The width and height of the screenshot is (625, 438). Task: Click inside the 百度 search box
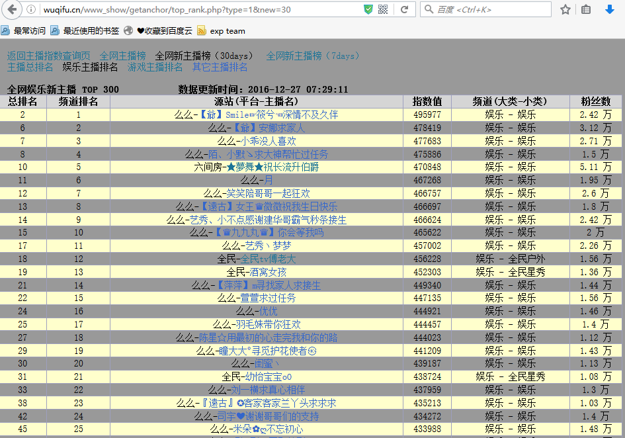tap(489, 9)
